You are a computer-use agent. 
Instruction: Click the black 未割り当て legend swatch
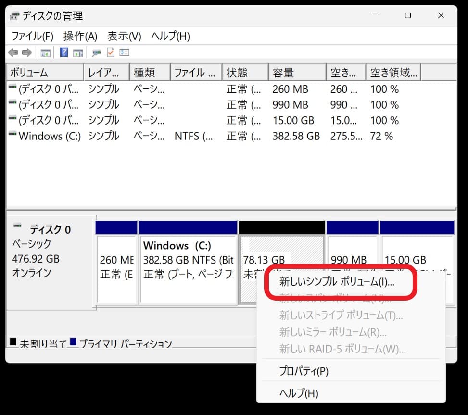[13, 341]
